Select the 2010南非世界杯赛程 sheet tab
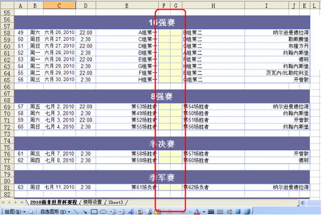 click(53, 202)
